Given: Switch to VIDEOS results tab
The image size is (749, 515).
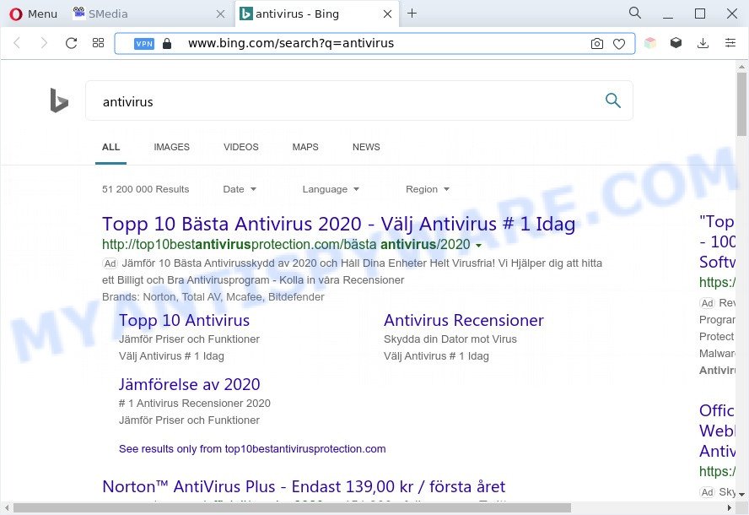Looking at the screenshot, I should (240, 147).
